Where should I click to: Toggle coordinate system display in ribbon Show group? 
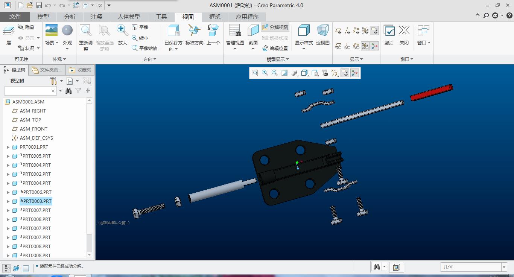[x=365, y=30]
